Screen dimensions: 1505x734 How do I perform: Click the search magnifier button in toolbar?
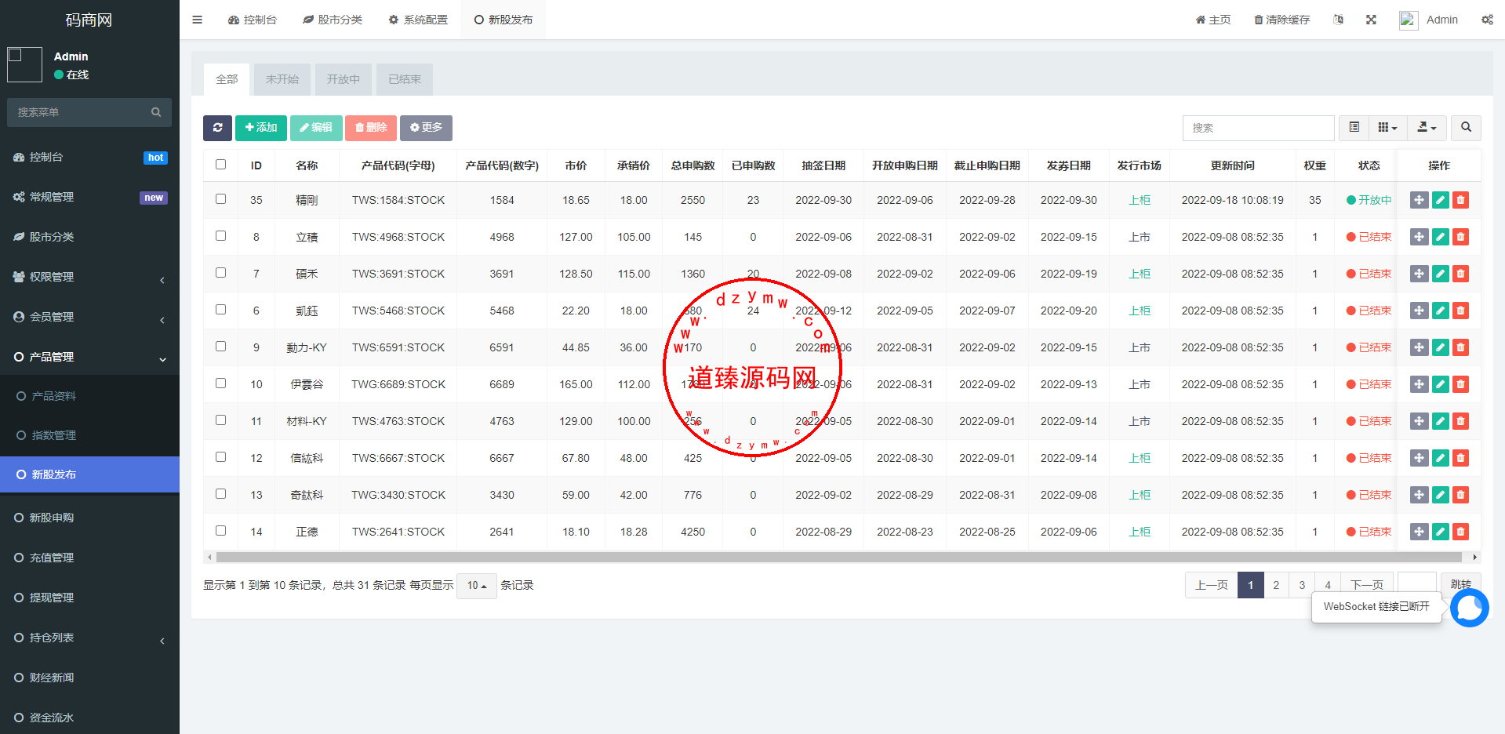(x=1466, y=128)
